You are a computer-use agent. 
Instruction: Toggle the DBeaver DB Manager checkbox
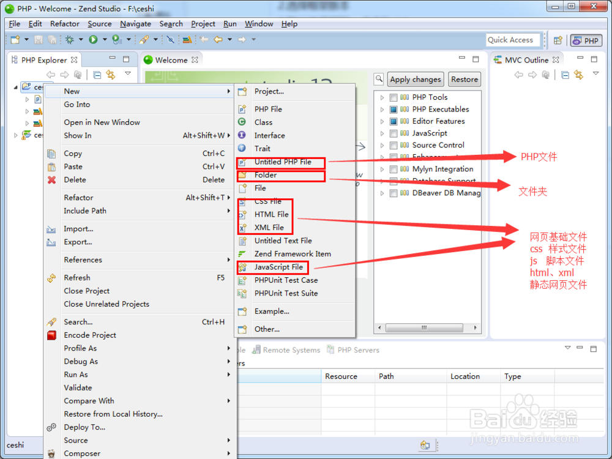pos(394,193)
